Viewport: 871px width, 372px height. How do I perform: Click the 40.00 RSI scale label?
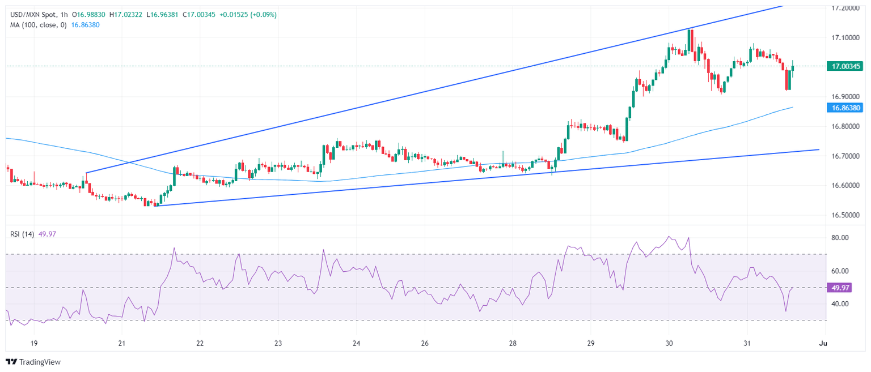(840, 304)
